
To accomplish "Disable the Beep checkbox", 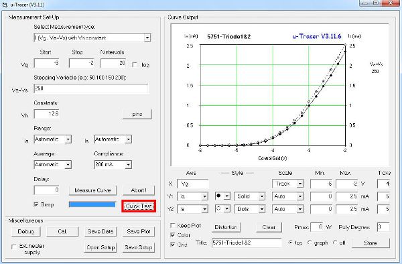I will click(36, 204).
